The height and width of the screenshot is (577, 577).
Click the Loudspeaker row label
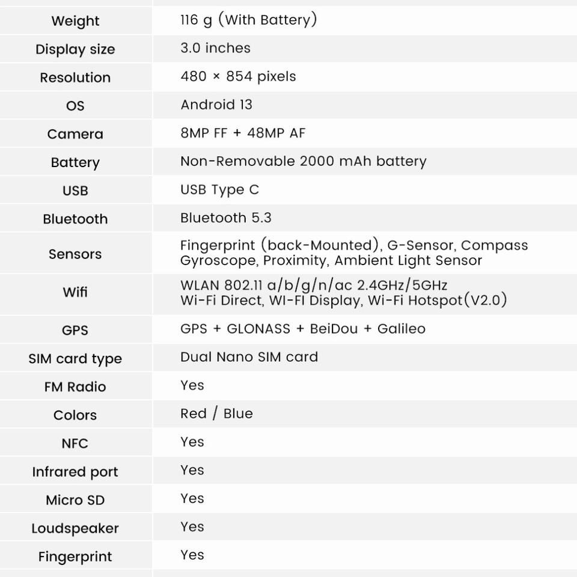point(75,528)
